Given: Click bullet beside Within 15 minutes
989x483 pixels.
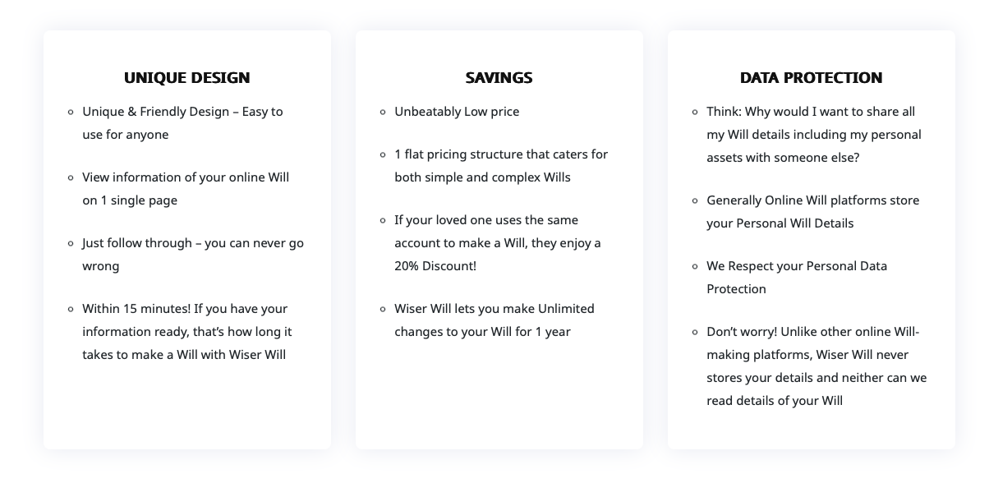Looking at the screenshot, I should tap(71, 309).
